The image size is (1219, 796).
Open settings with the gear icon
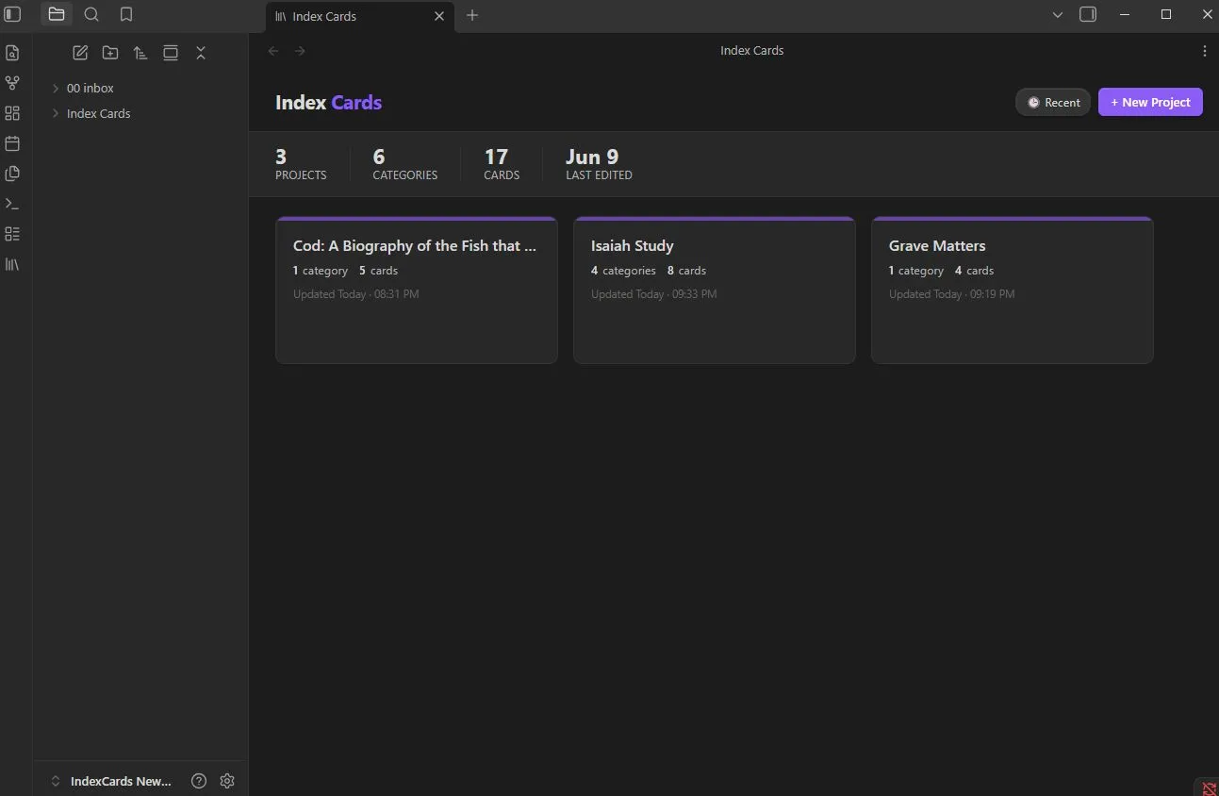tap(227, 781)
